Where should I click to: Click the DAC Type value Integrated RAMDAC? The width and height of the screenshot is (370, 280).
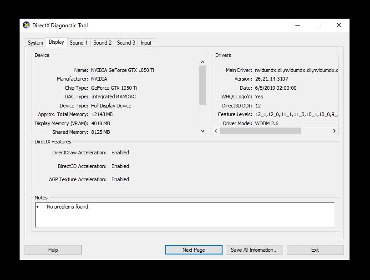pyautogui.click(x=113, y=97)
